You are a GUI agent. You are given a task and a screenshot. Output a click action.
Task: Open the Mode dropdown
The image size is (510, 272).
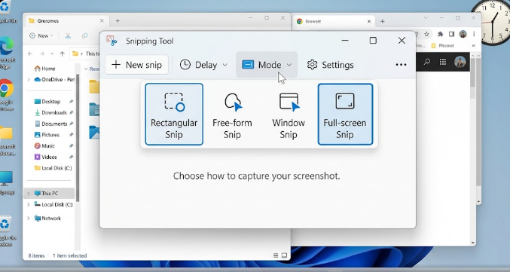pyautogui.click(x=267, y=65)
